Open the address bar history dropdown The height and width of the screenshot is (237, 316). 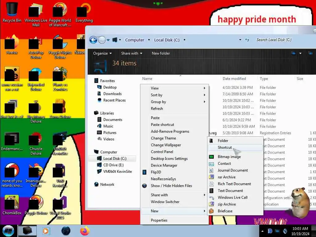tap(240, 40)
